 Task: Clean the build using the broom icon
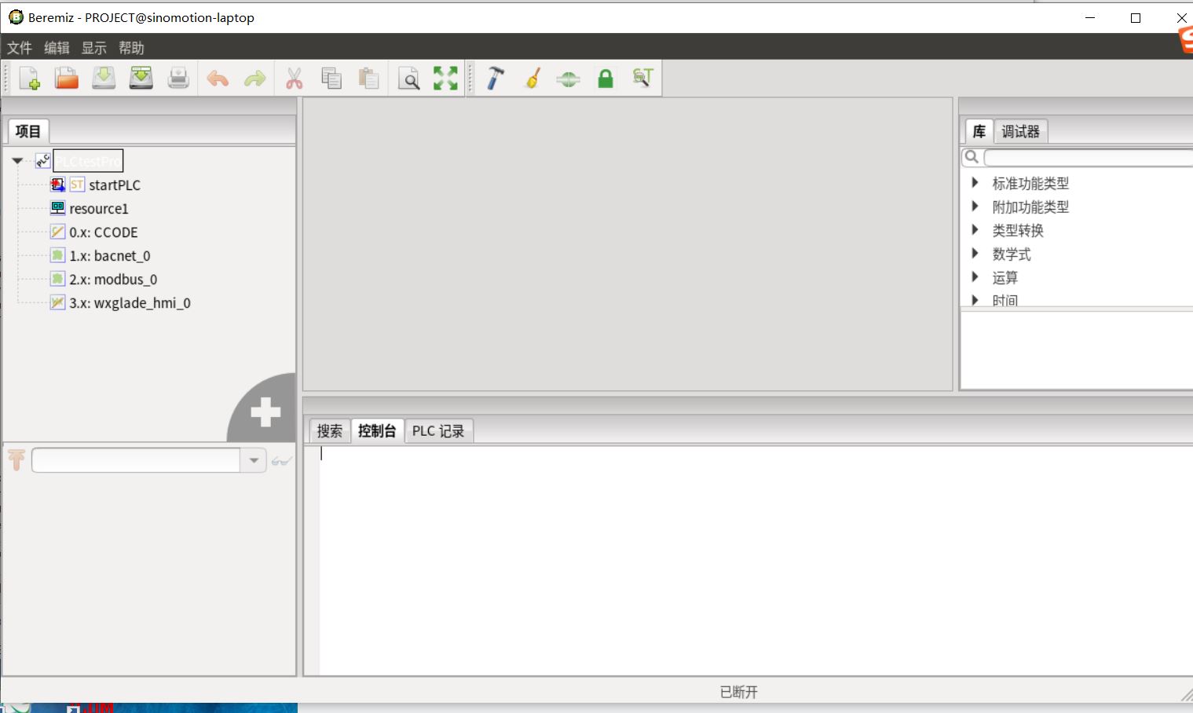[x=532, y=78]
